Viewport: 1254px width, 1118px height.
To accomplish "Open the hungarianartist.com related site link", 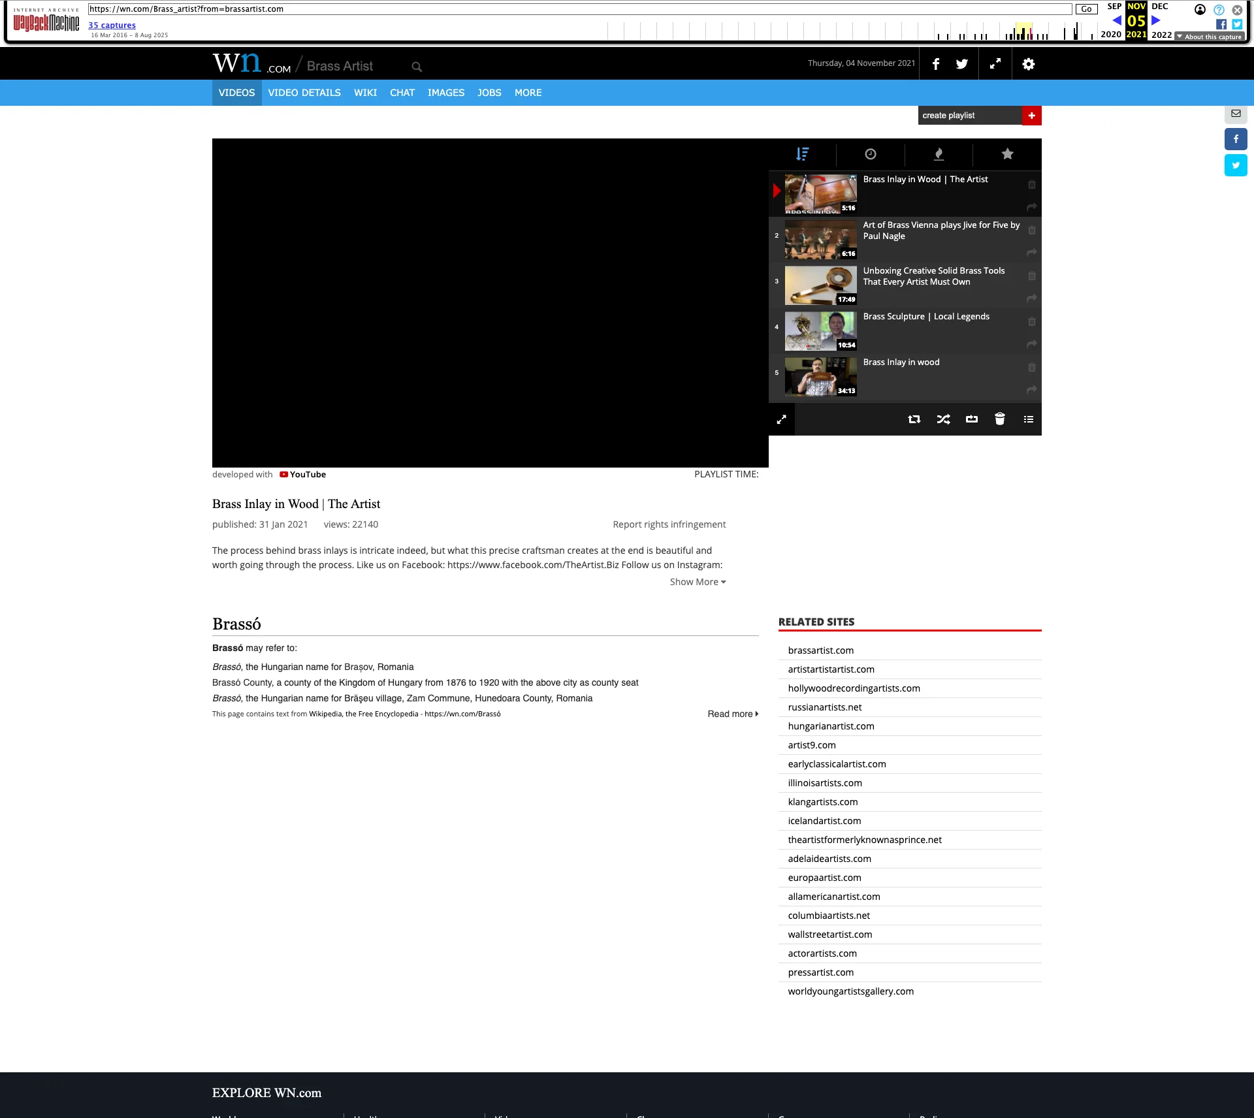I will pyautogui.click(x=831, y=726).
